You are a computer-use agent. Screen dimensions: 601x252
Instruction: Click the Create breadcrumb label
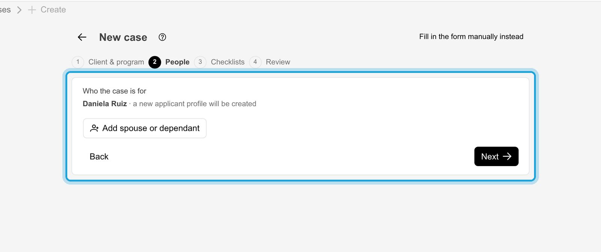53,10
